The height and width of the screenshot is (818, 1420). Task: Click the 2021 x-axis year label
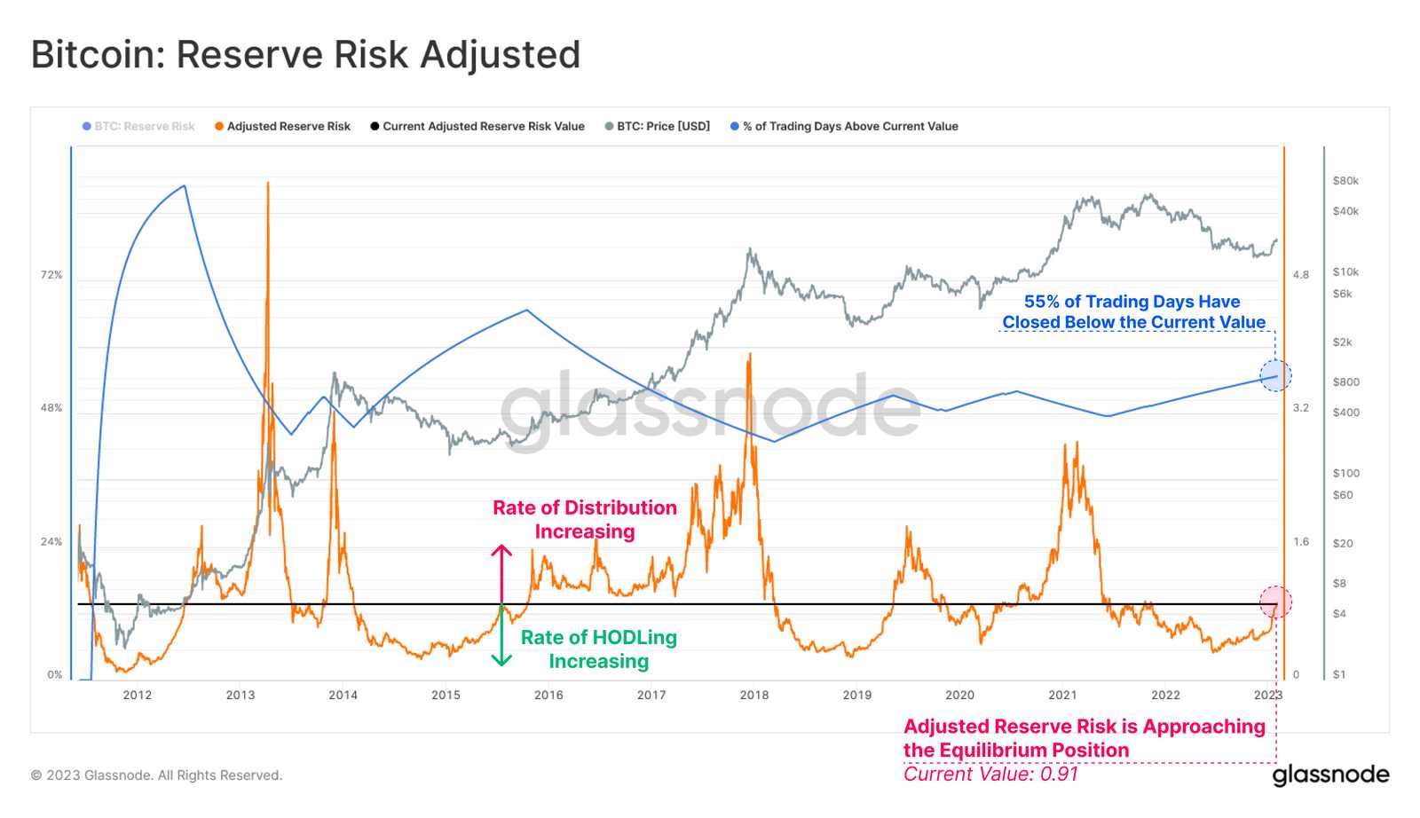pos(1062,696)
